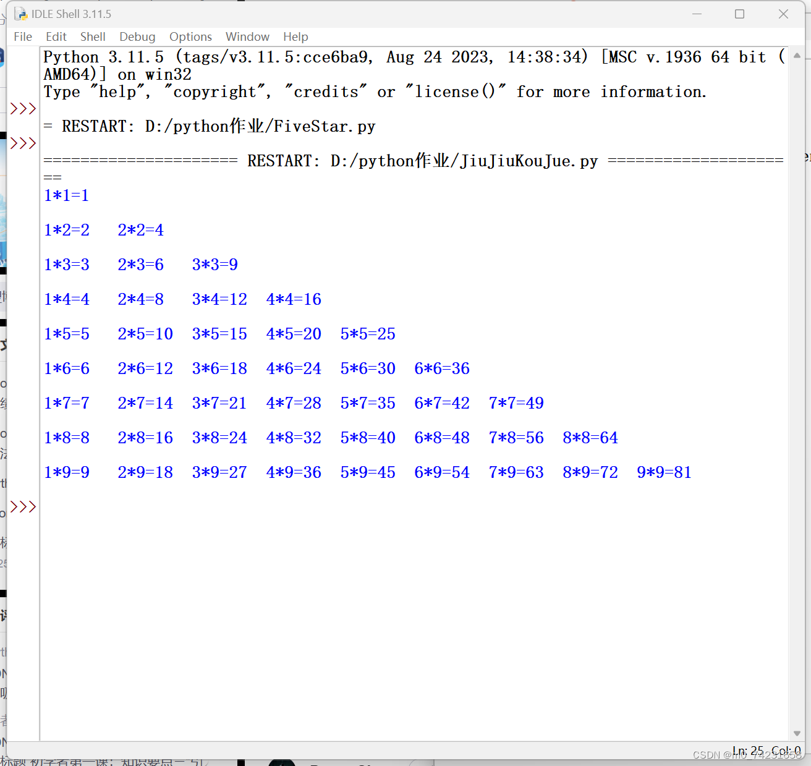Select the first '>>>' prompt marker in sidebar
The height and width of the screenshot is (766, 811).
(x=23, y=108)
